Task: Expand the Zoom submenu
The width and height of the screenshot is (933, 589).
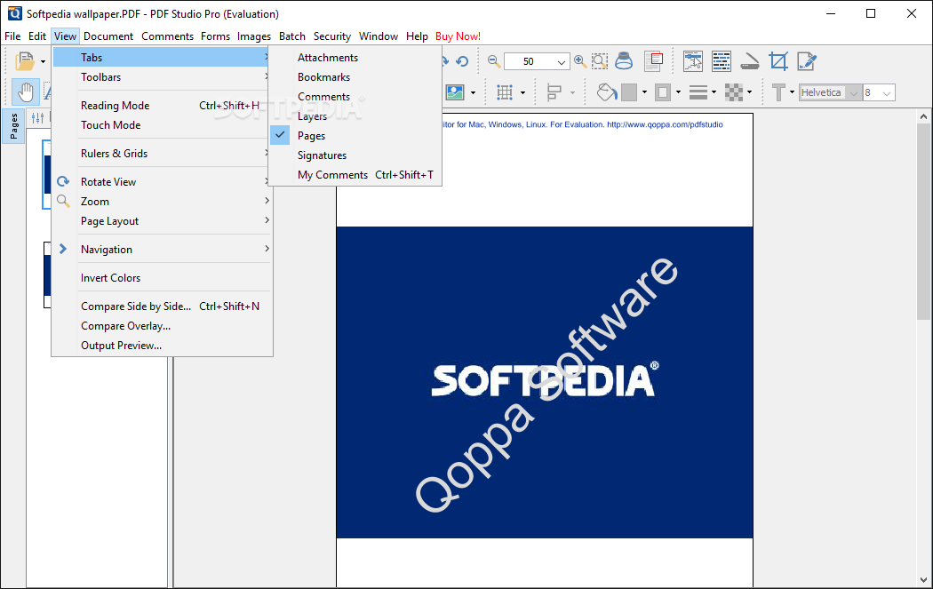Action: (163, 202)
